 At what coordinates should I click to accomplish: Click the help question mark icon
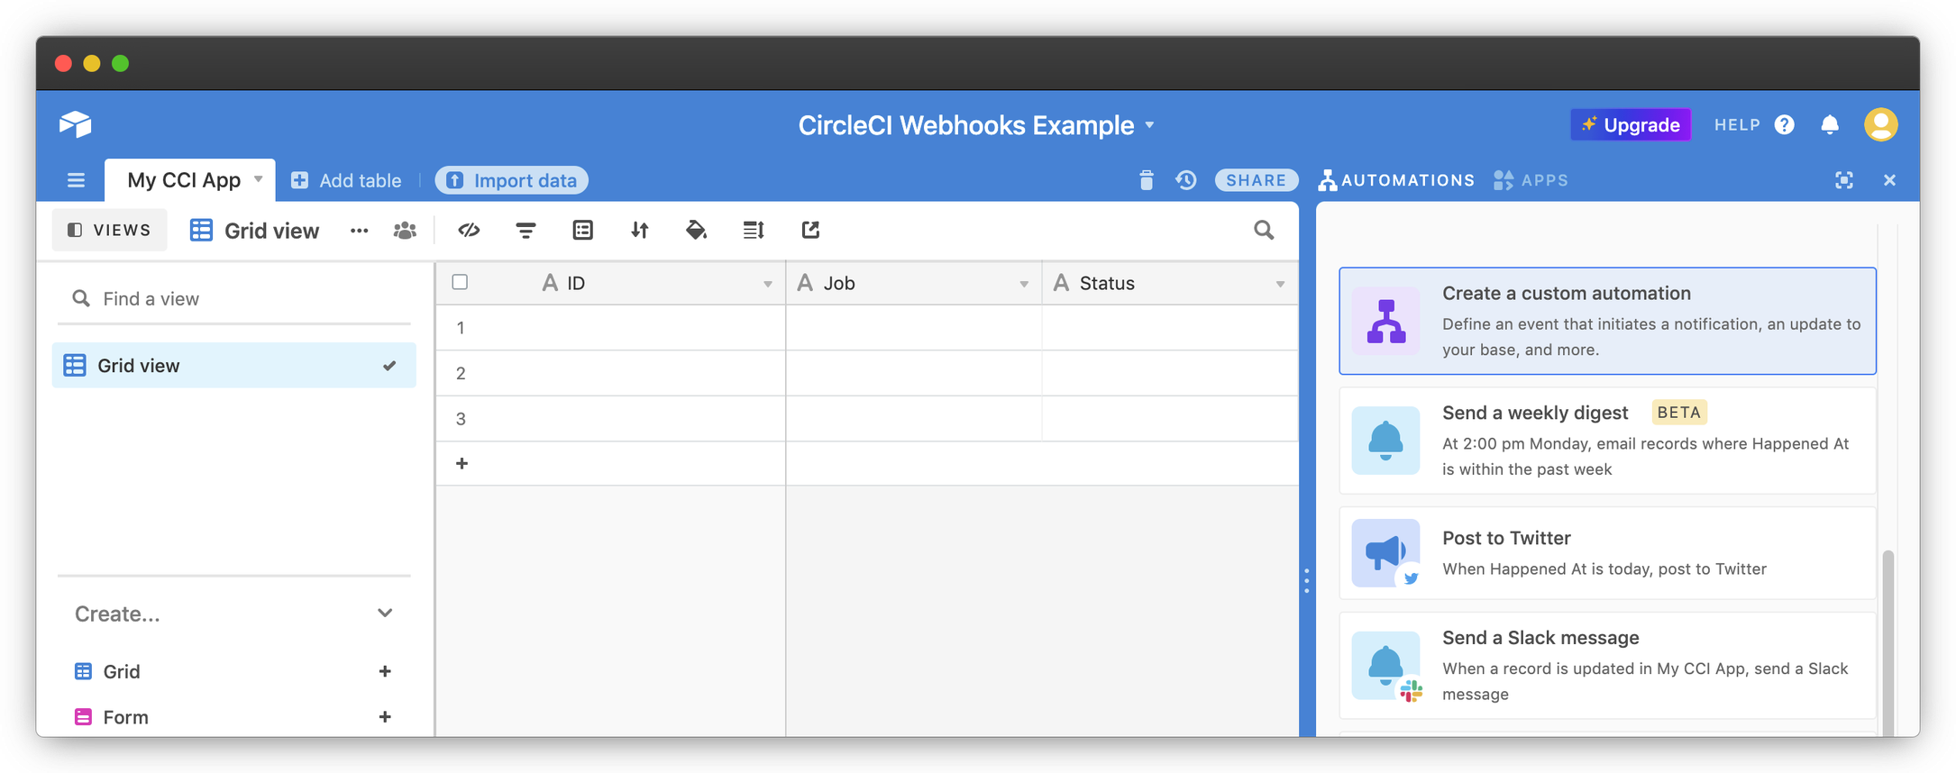tap(1785, 124)
